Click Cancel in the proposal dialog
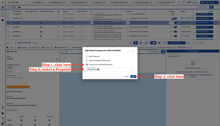This screenshot has height=126, width=220. coord(126,77)
